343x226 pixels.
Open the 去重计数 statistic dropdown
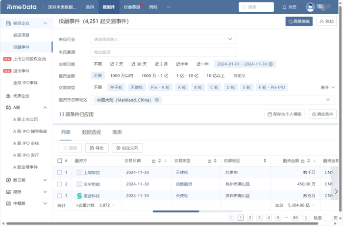(x=114, y=205)
